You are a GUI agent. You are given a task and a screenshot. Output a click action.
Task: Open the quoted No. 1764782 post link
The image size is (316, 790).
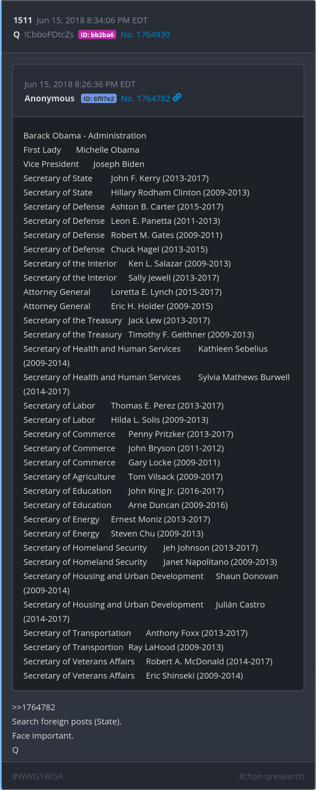click(145, 99)
